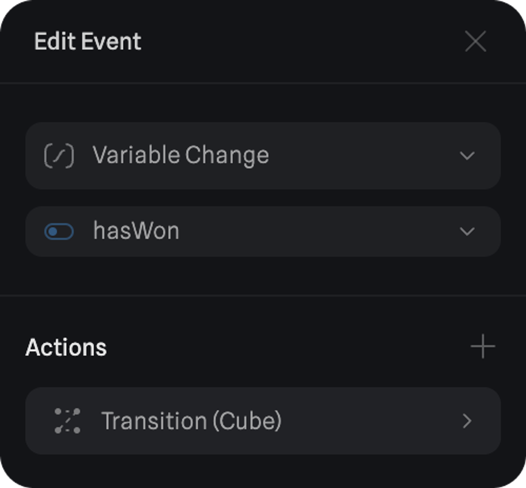This screenshot has width=526, height=488.
Task: Close the Edit Event panel
Action: coord(475,41)
